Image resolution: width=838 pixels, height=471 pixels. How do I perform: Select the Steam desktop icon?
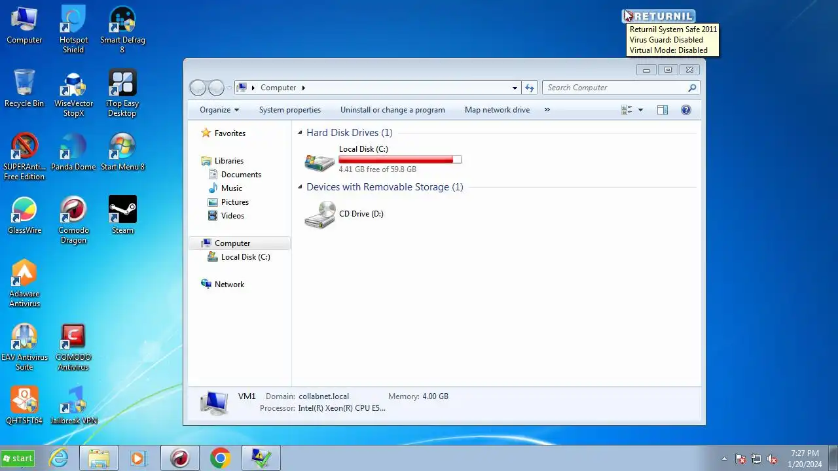coord(122,216)
